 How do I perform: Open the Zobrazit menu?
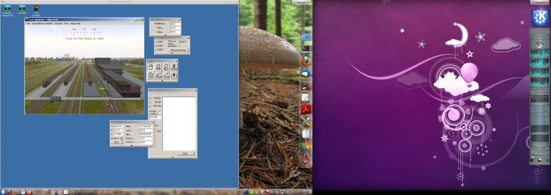(x=58, y=23)
